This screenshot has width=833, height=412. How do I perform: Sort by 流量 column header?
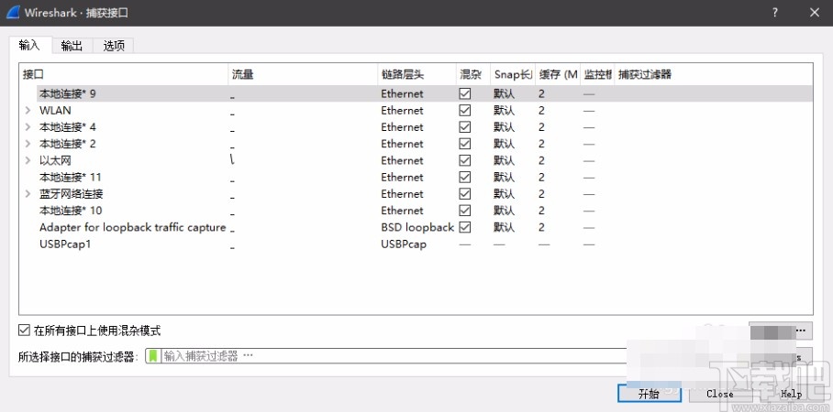pyautogui.click(x=303, y=75)
